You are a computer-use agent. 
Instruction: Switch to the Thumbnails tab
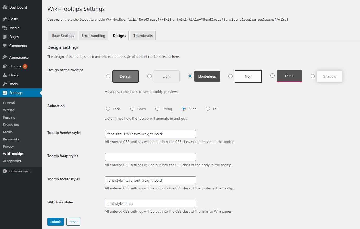(143, 36)
